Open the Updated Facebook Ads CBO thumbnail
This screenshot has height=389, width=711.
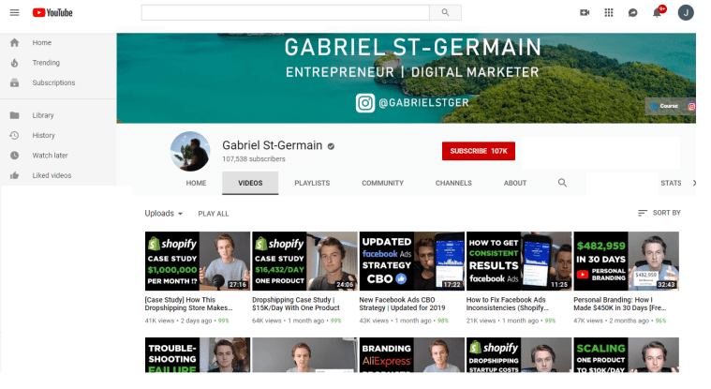pyautogui.click(x=412, y=261)
